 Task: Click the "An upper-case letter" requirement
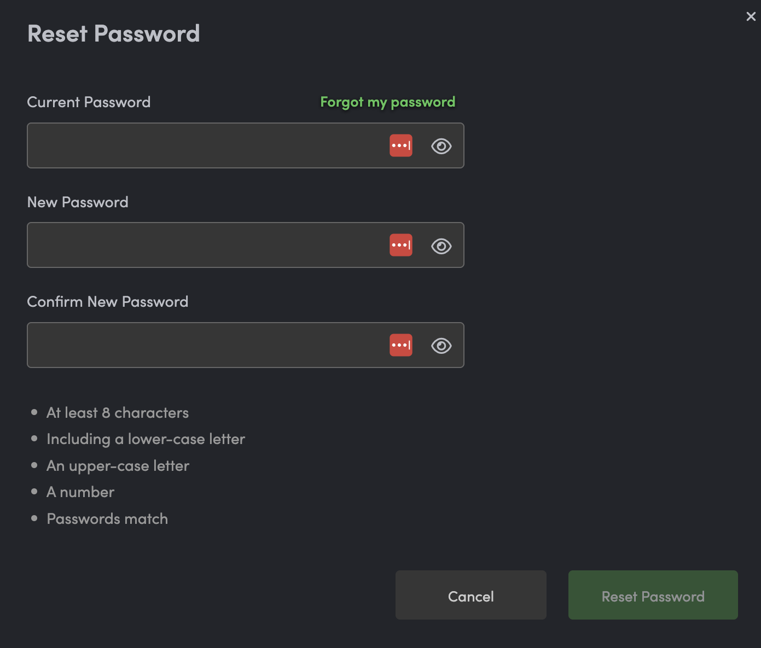click(118, 466)
